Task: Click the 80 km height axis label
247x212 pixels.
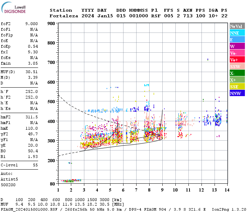Action: click(53, 184)
